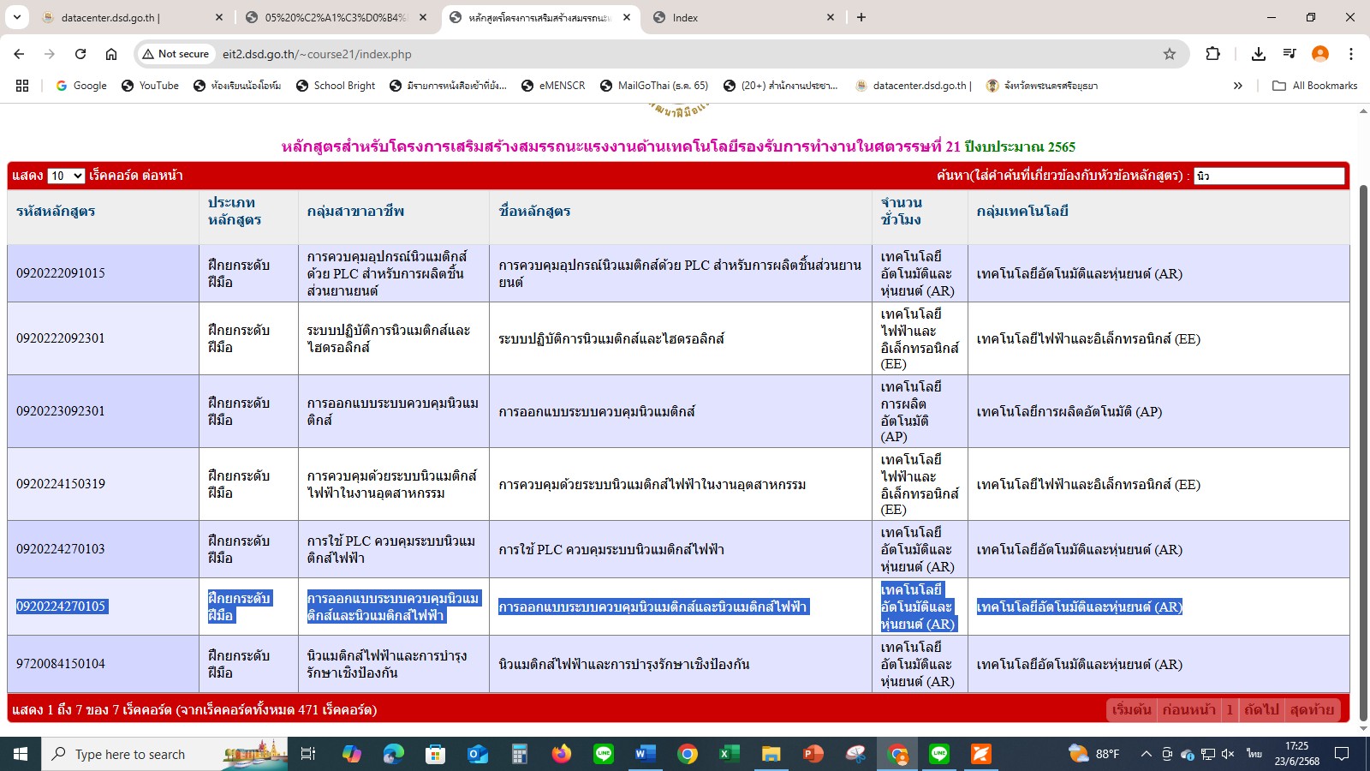Image resolution: width=1370 pixels, height=771 pixels.
Task: Open the Windows Start menu
Action: pos(21,754)
